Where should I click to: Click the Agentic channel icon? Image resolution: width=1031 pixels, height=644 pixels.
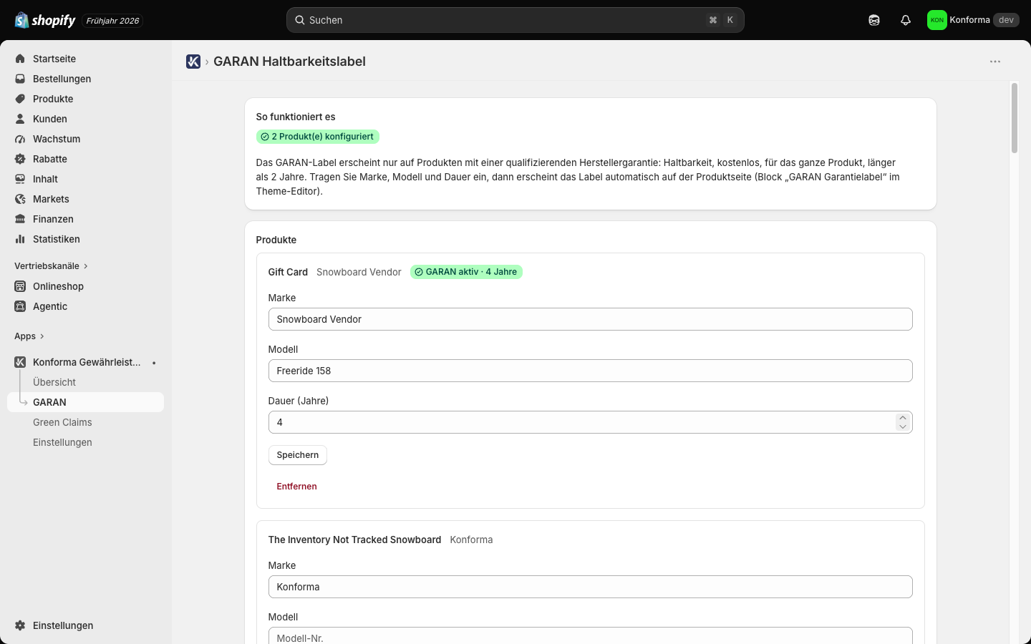pyautogui.click(x=20, y=306)
